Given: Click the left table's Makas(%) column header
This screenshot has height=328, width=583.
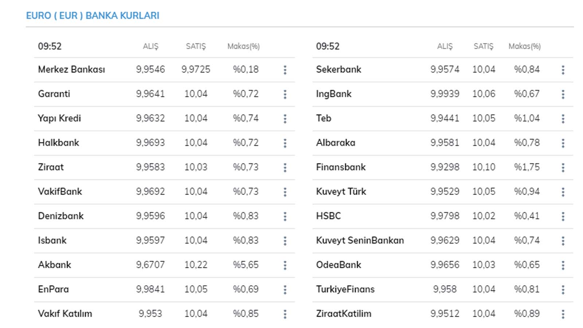Looking at the screenshot, I should click(243, 46).
